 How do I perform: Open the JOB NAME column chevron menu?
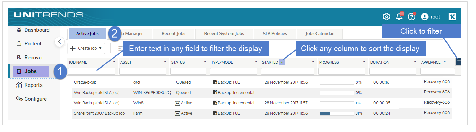(114, 62)
